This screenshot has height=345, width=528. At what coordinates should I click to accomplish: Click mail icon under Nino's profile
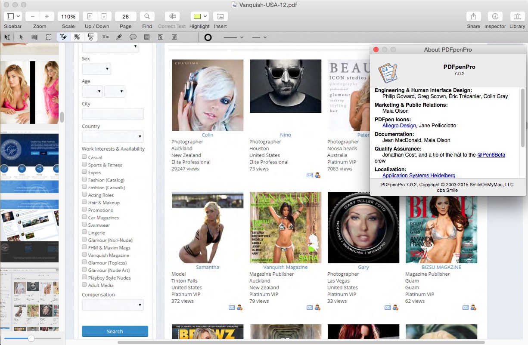pyautogui.click(x=310, y=175)
